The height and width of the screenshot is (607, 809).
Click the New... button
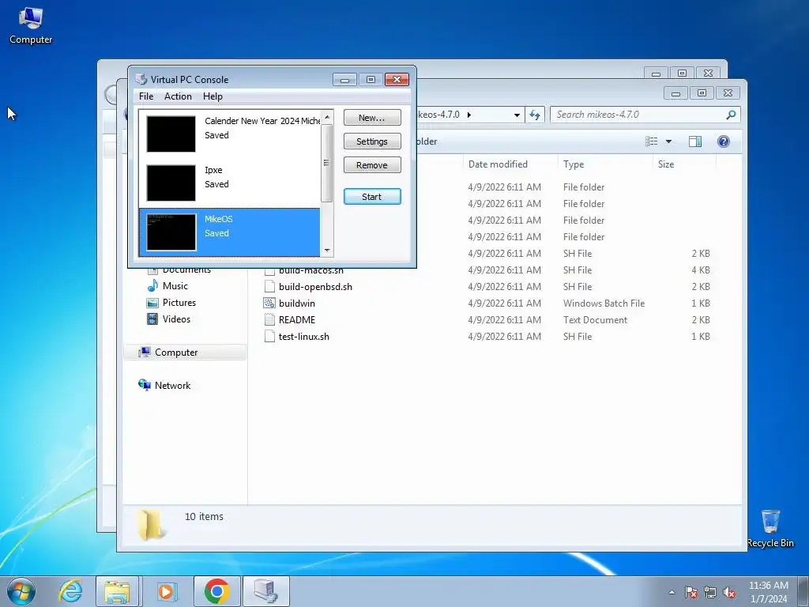pyautogui.click(x=372, y=118)
